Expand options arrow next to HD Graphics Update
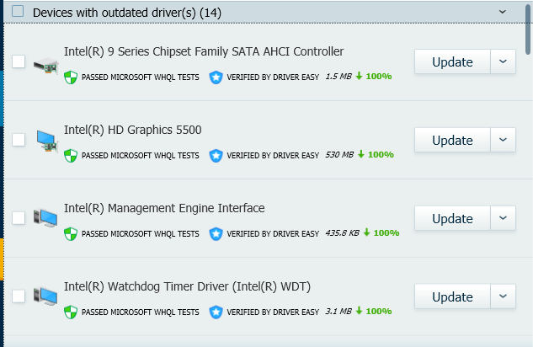533x347 pixels. coord(503,140)
